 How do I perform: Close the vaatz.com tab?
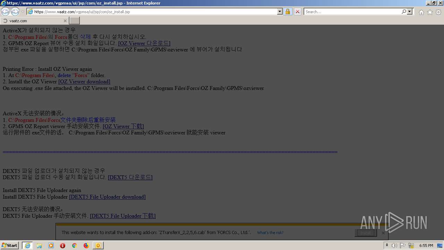[65, 21]
